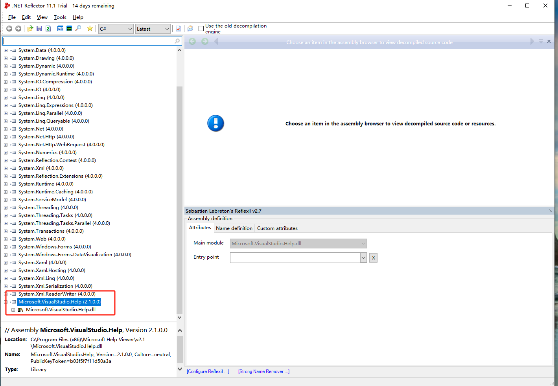
Task: Expand the System.Windows.Forms tree node
Action: coord(6,247)
